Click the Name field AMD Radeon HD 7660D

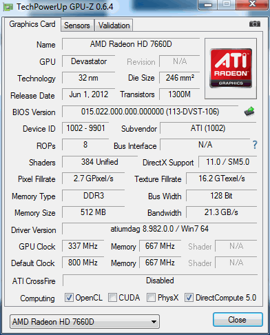tap(131, 44)
